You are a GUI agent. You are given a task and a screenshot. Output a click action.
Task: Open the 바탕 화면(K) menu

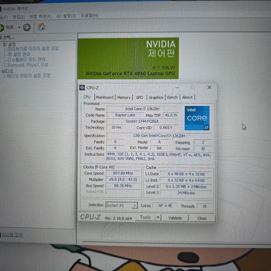click(x=40, y=16)
